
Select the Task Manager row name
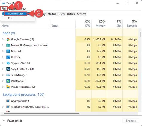(19, 75)
